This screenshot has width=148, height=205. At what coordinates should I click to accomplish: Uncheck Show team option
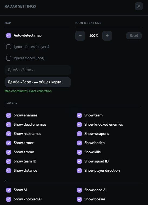coord(79,115)
